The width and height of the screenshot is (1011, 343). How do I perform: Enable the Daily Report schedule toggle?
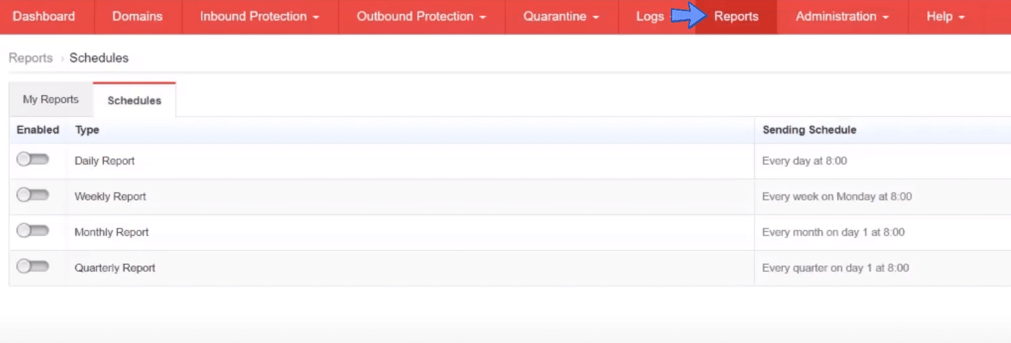click(33, 159)
